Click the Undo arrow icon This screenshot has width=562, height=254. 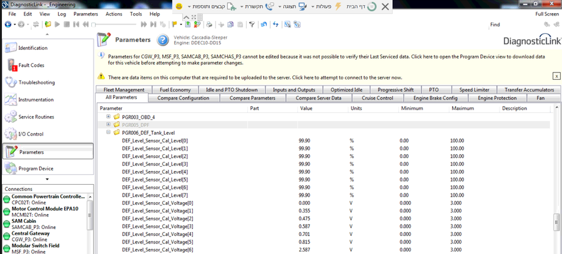pos(264,24)
